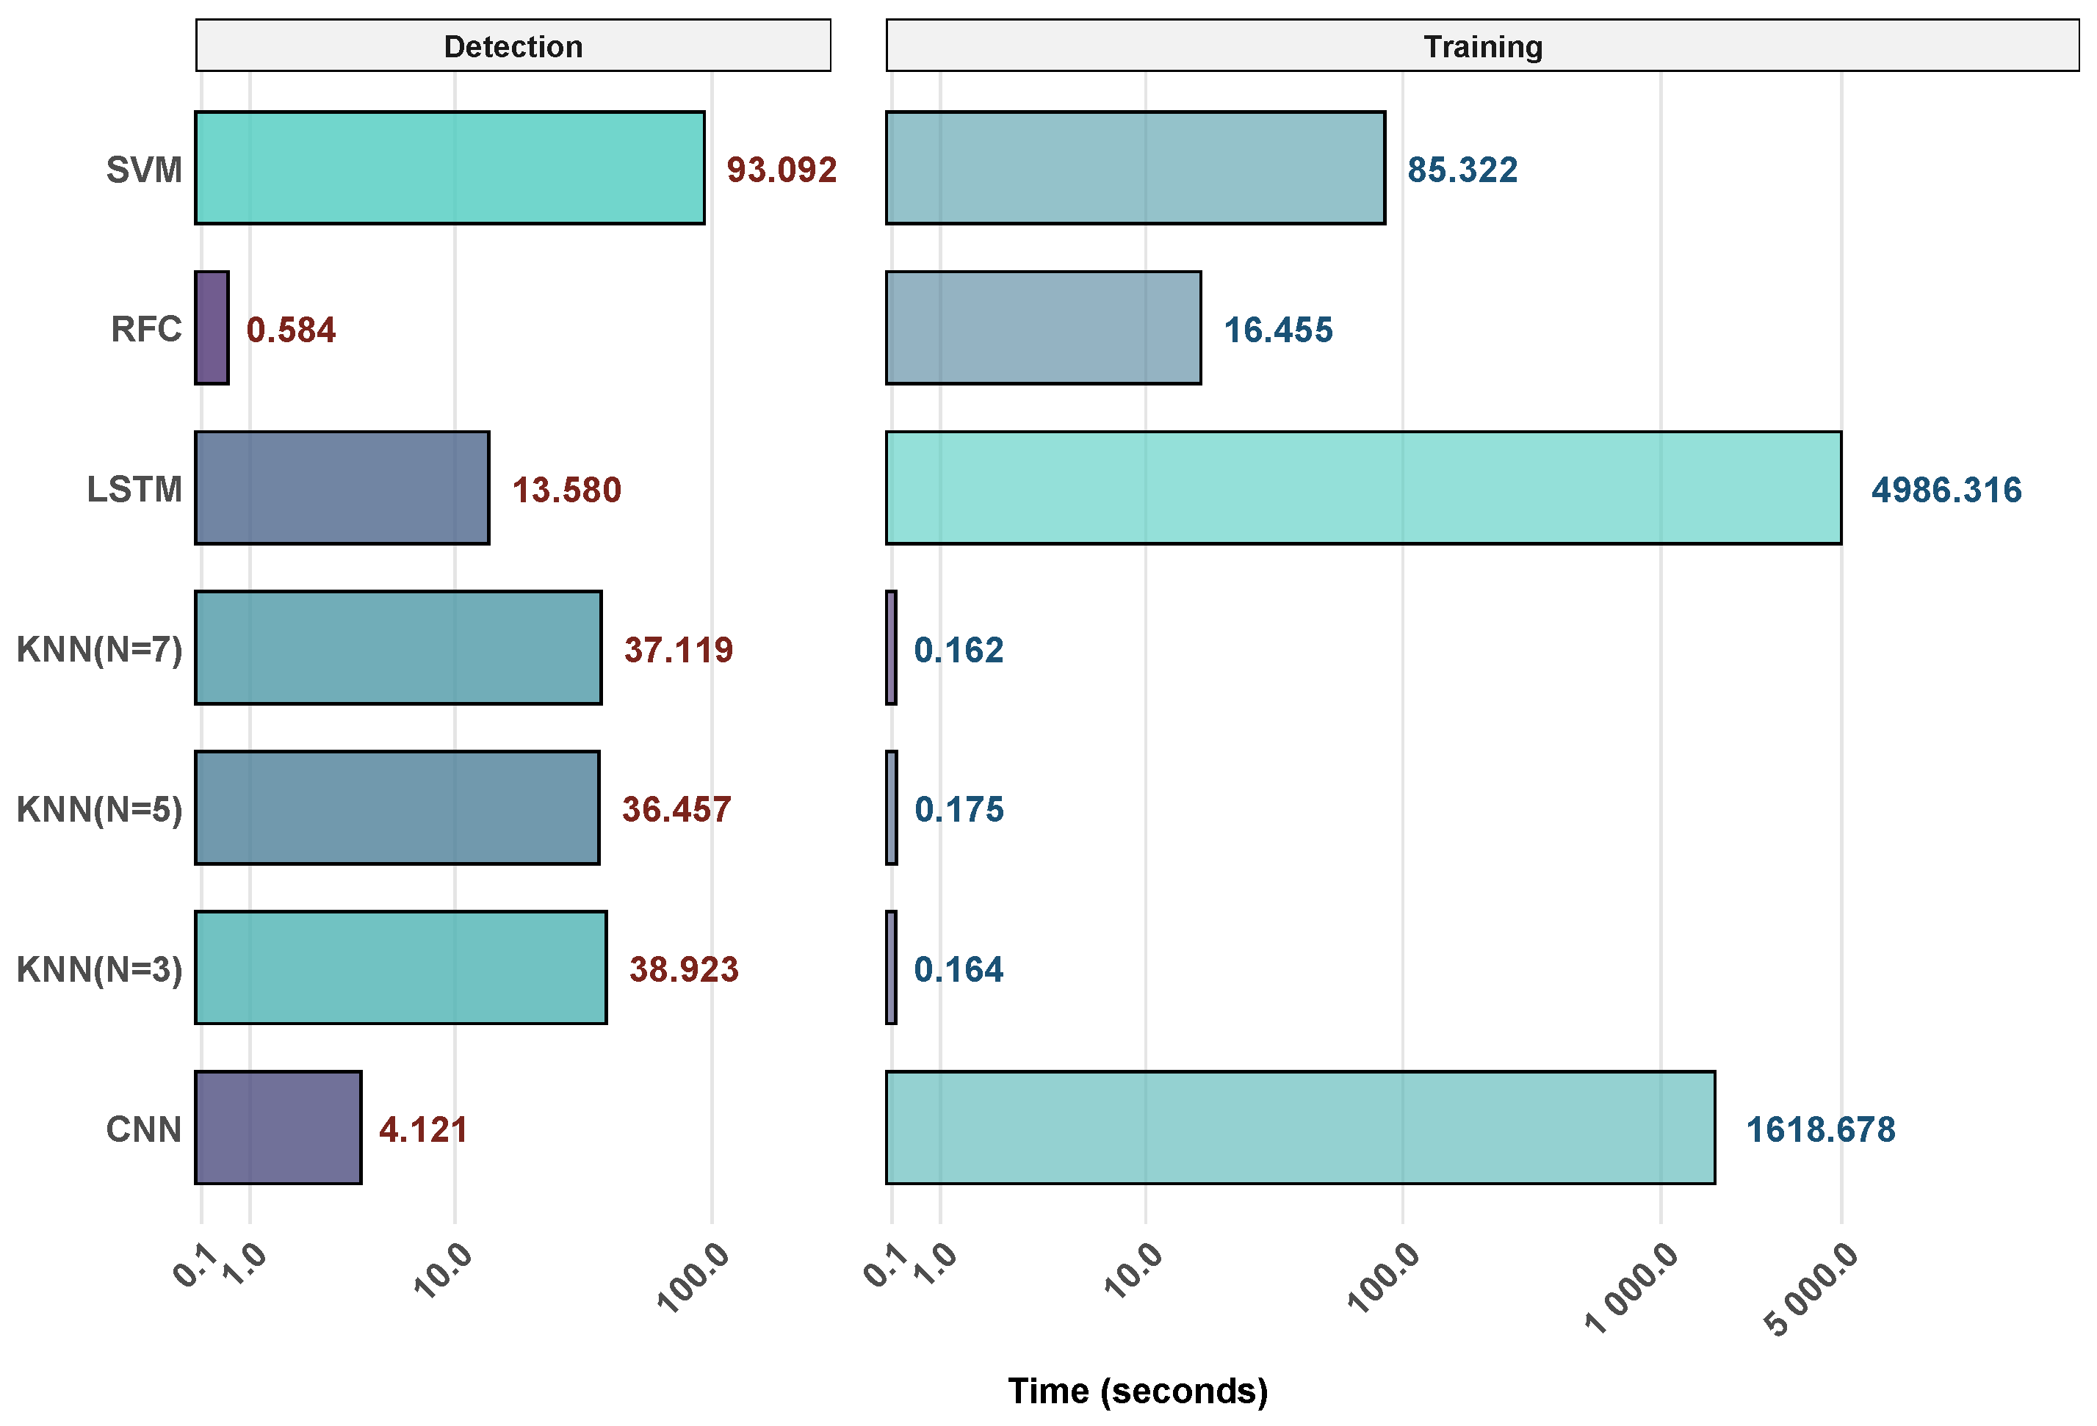This screenshot has height=1426, width=2097.
Task: Click the value 38.923
Action: pos(684,969)
